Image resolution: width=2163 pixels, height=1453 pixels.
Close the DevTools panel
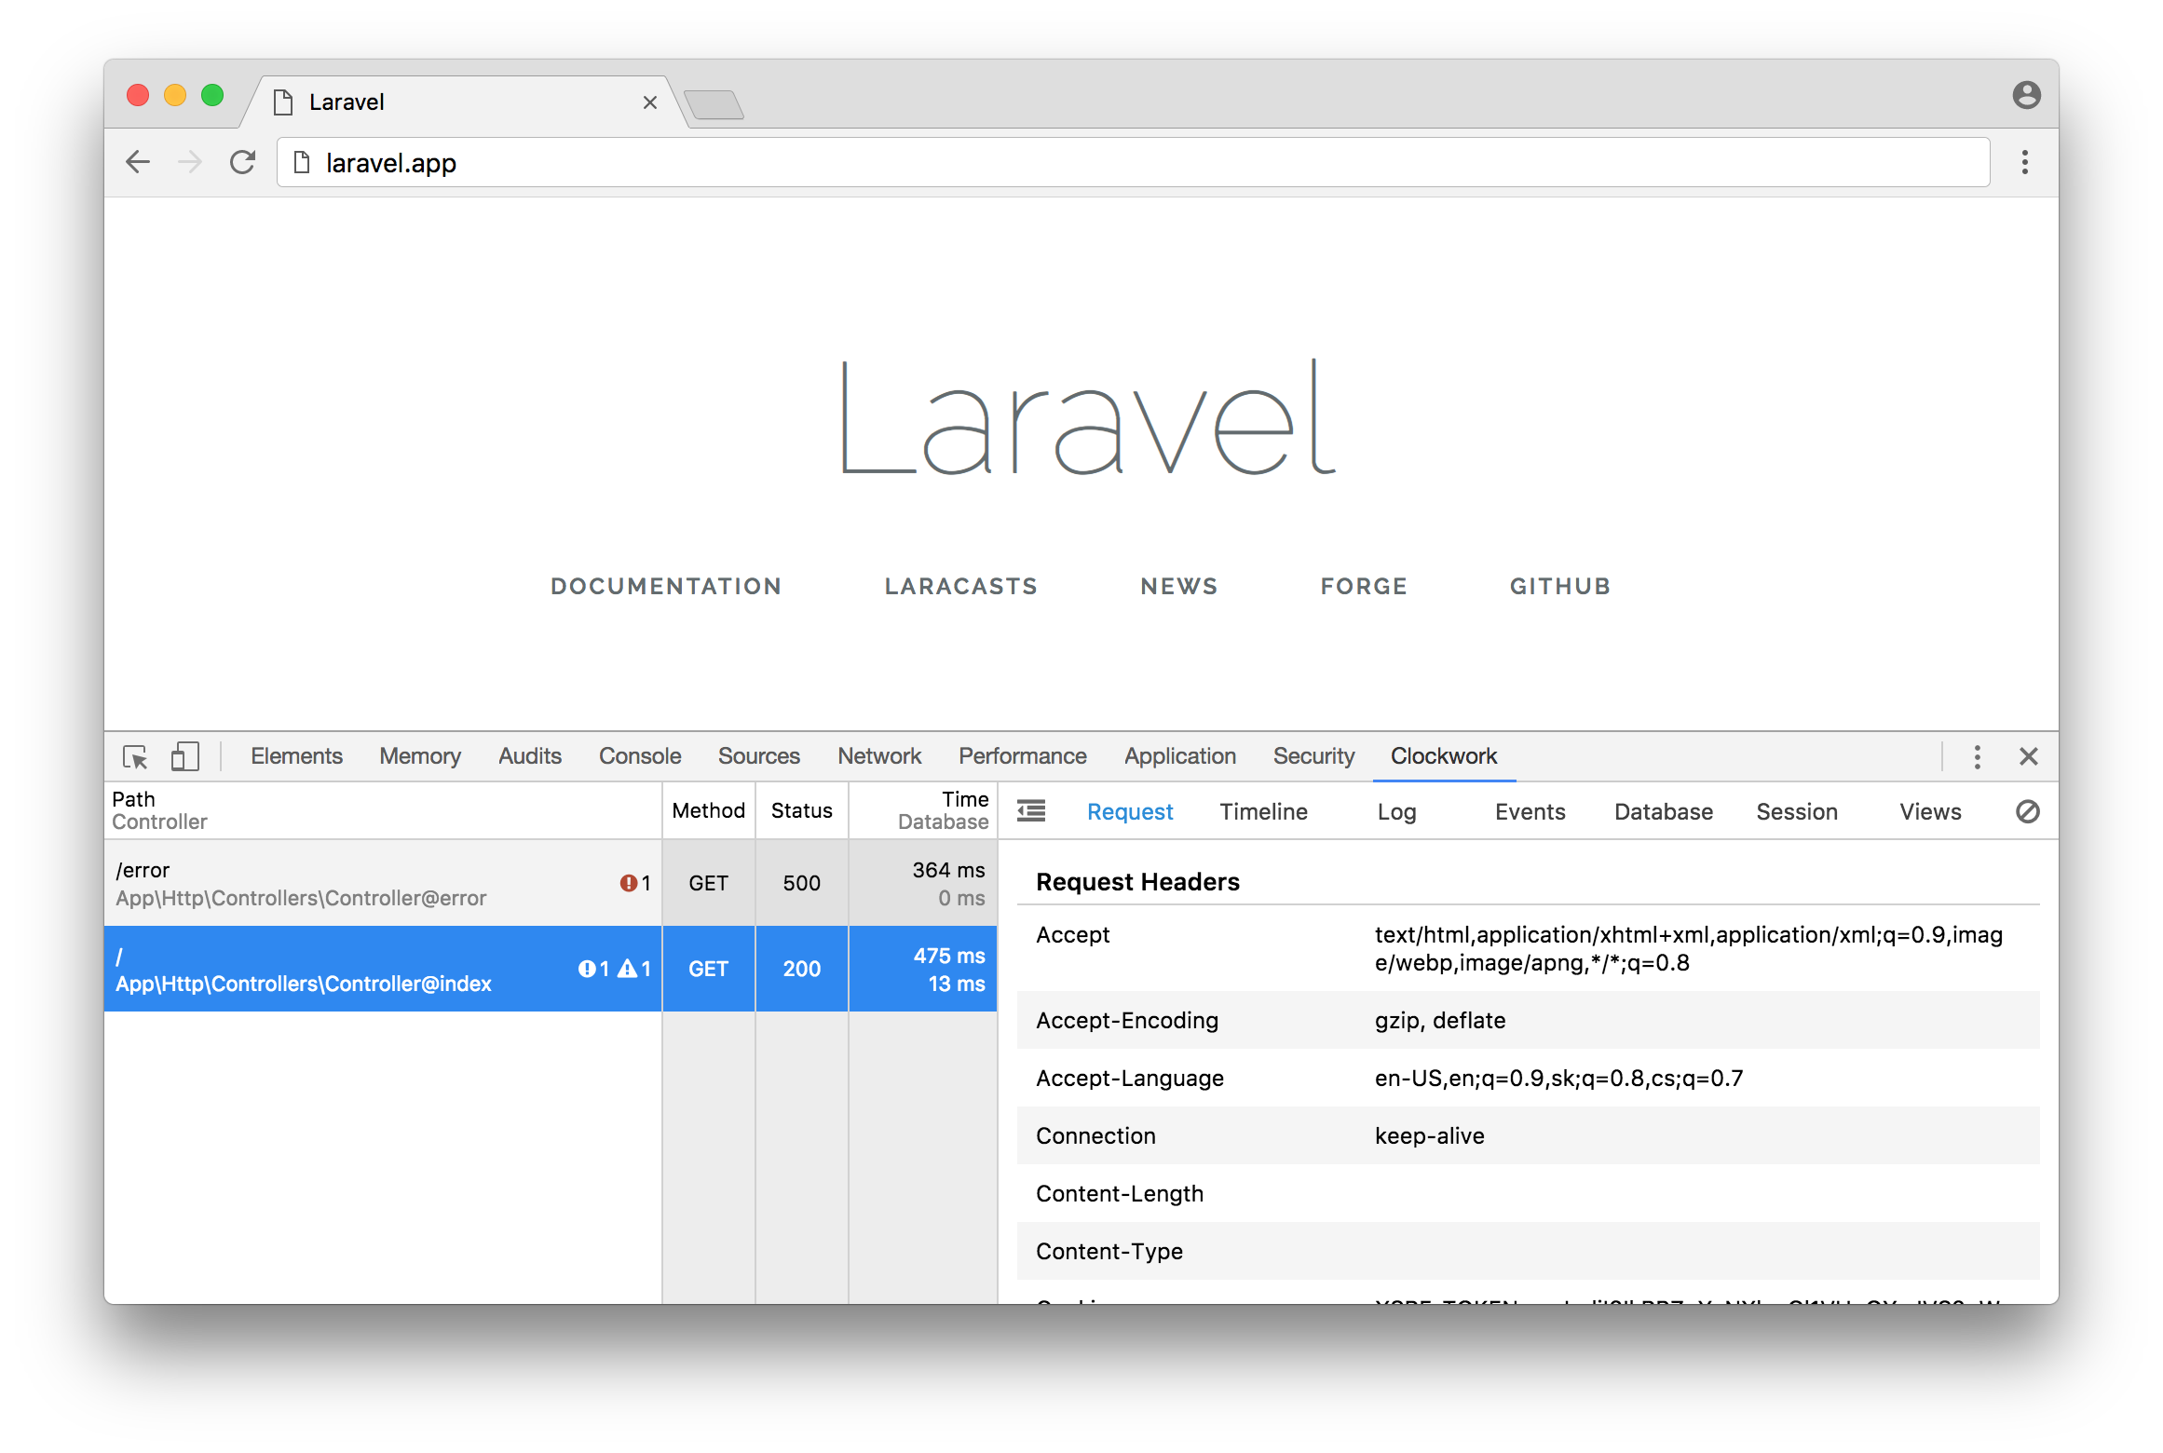(2029, 756)
